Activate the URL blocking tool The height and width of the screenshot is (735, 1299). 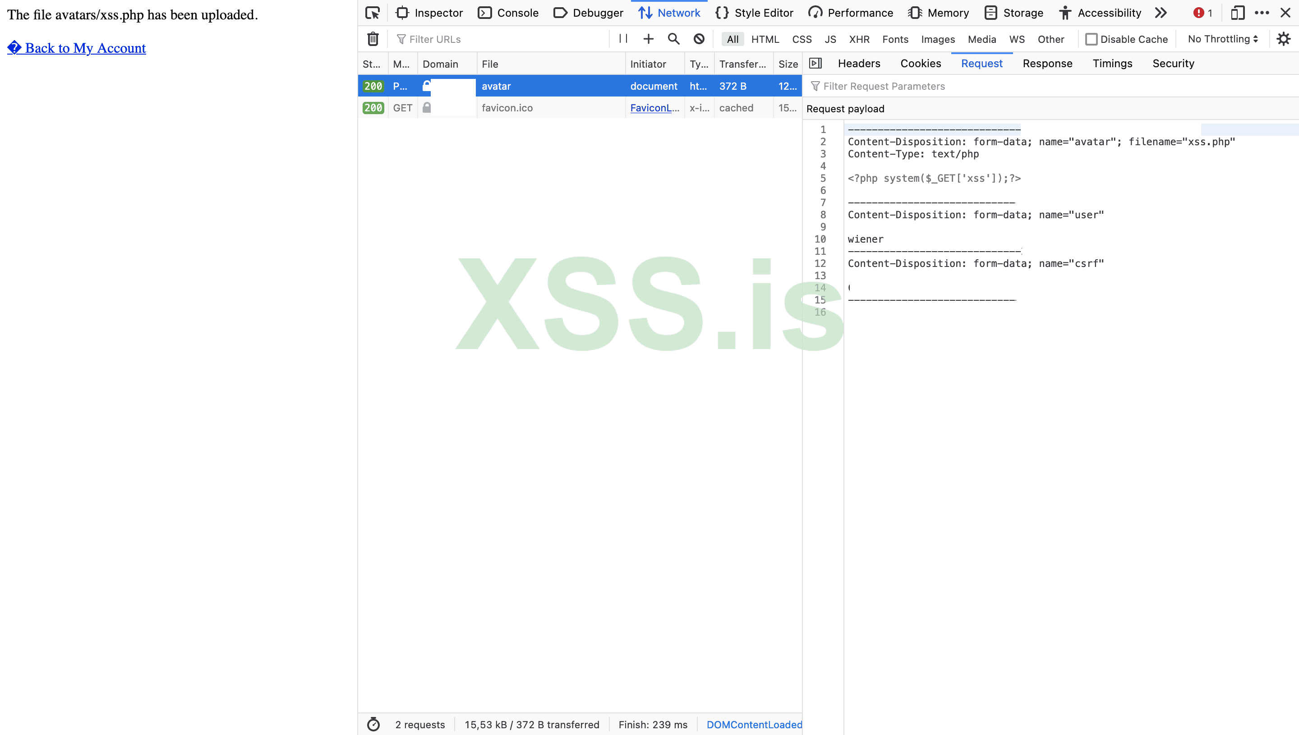(x=699, y=39)
